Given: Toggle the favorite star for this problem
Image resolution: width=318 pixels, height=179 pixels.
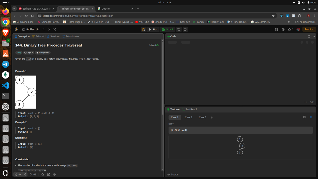Looking at the screenshot, I should [42, 174].
